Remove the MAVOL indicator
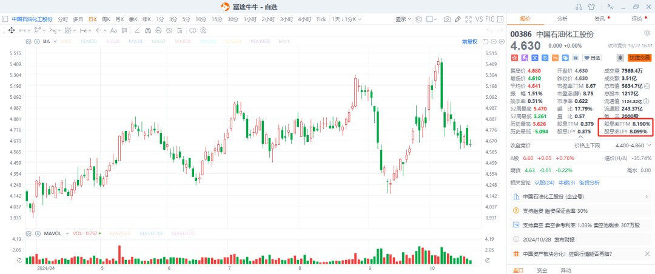 37,233
